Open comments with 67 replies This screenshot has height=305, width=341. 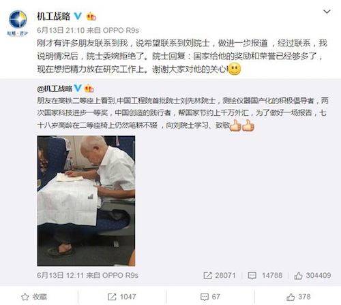[210, 297]
